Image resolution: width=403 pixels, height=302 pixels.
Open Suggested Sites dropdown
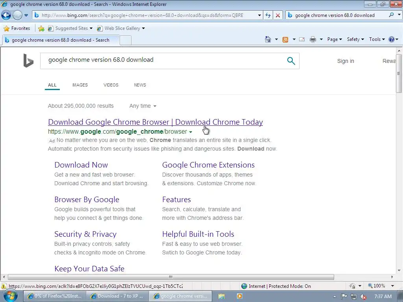[x=70, y=28]
